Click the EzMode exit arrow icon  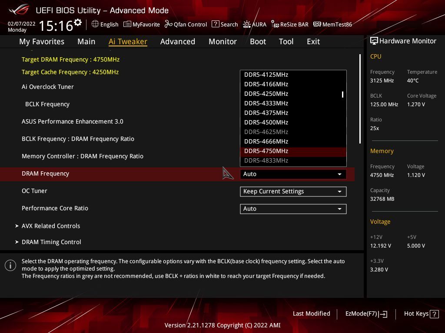tap(383, 314)
